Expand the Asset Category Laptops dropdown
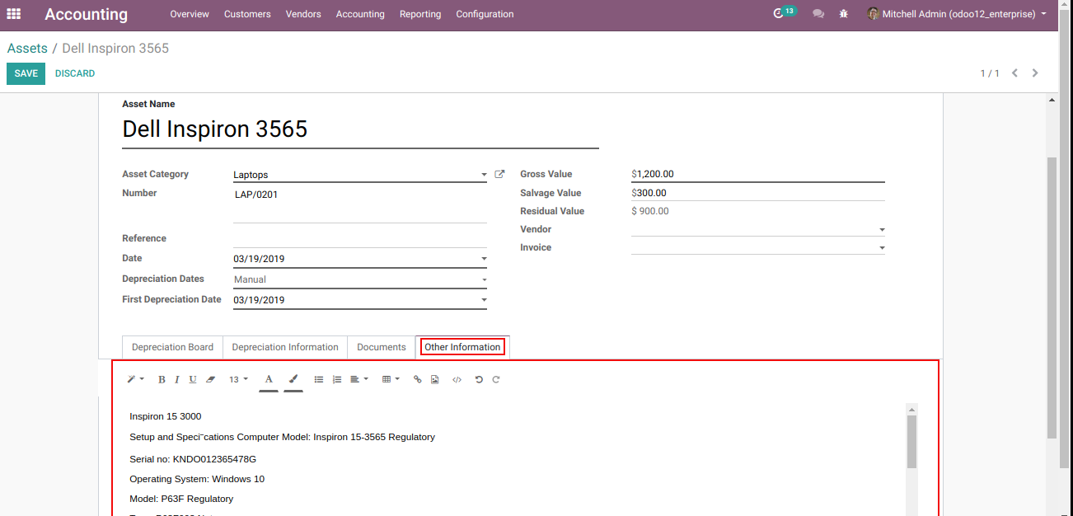This screenshot has width=1073, height=516. 484,175
